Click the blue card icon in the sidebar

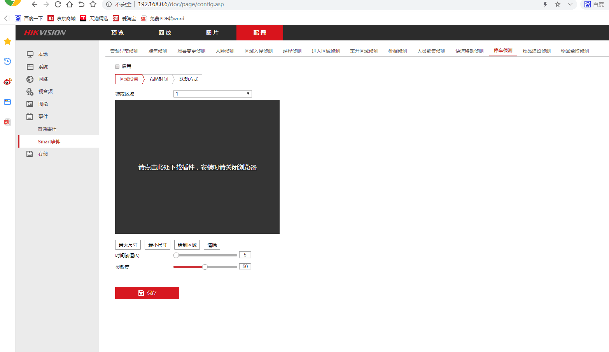tap(7, 102)
